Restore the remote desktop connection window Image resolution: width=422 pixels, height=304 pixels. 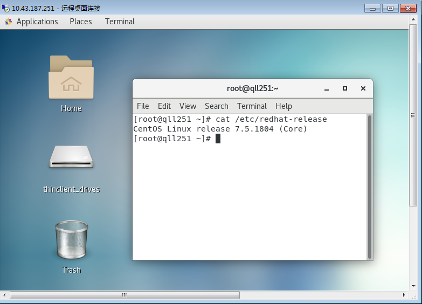[390, 9]
